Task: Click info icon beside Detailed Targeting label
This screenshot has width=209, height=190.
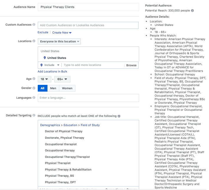Action: [x=34, y=115]
